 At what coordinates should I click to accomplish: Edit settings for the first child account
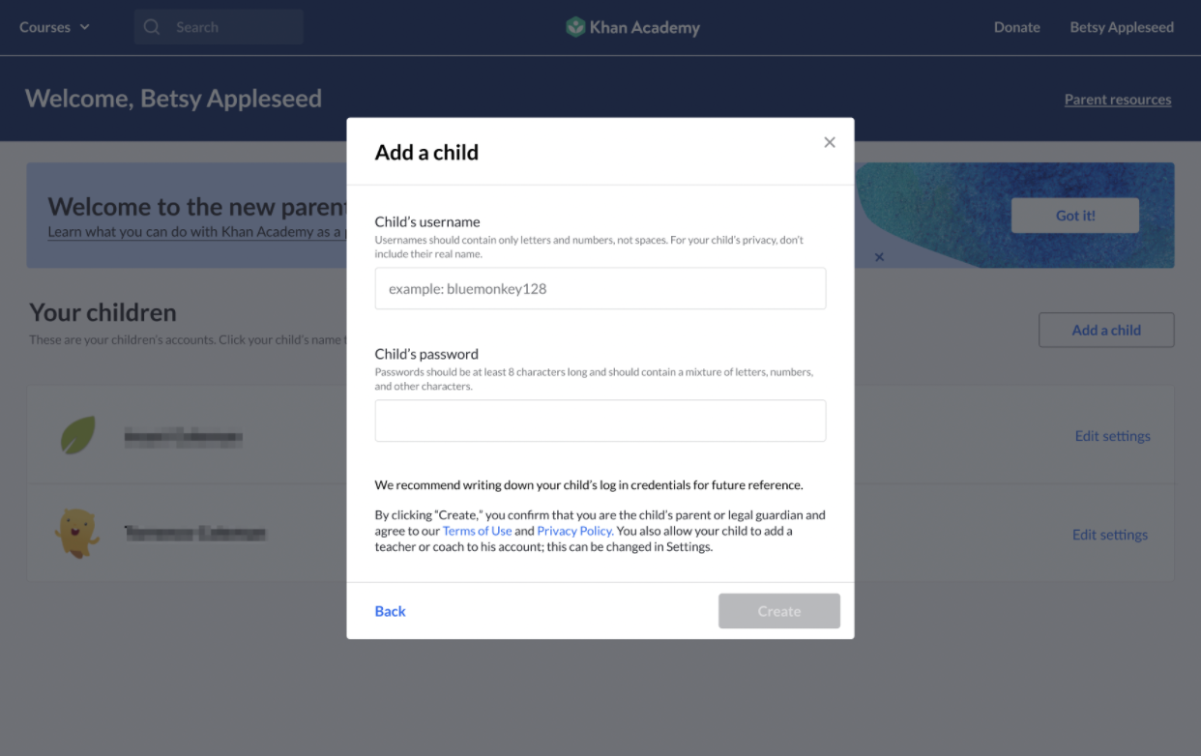pyautogui.click(x=1112, y=436)
